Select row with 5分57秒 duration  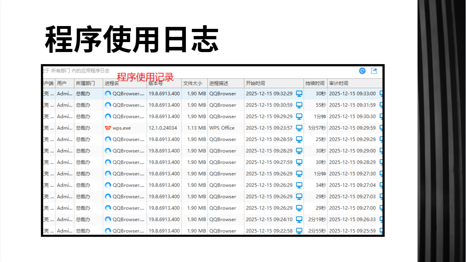pos(213,128)
